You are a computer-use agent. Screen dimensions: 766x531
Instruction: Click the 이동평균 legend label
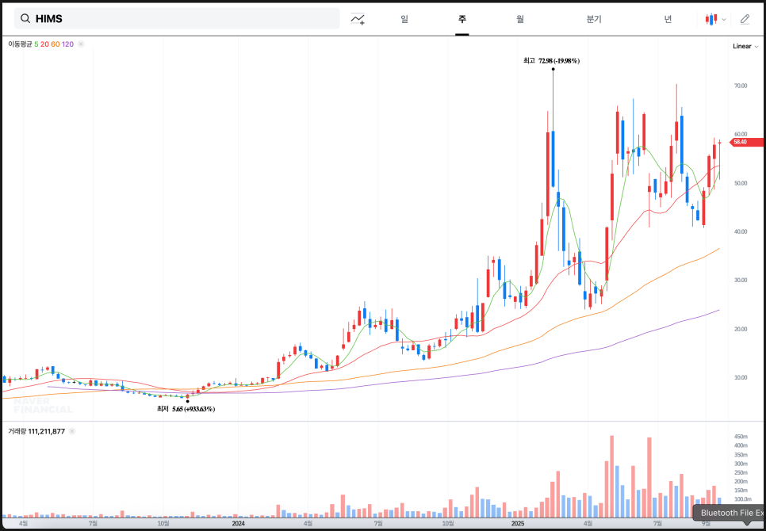(20, 44)
